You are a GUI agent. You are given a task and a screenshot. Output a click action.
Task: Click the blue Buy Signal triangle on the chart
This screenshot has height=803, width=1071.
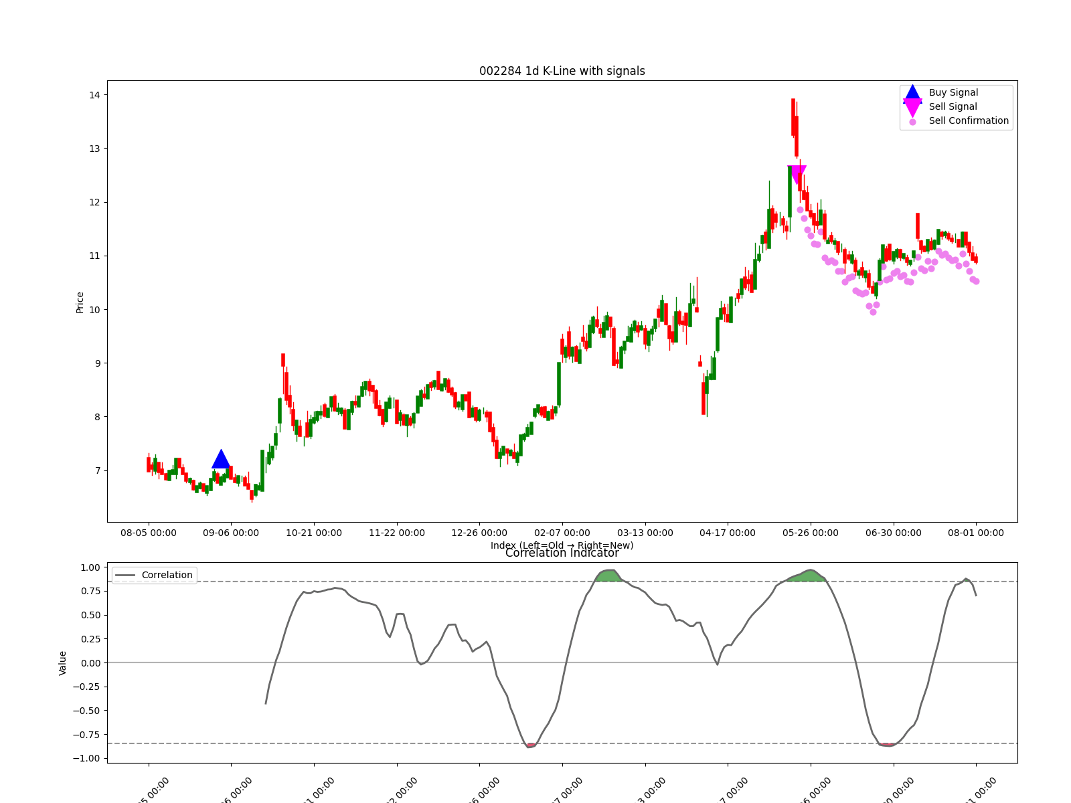pyautogui.click(x=221, y=459)
